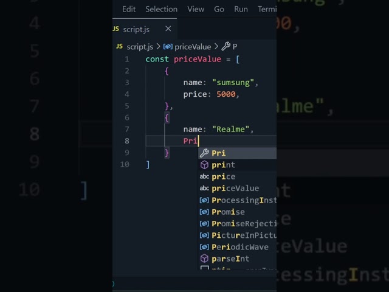Viewport: 389px width, 292px height.
Task: Click the wrench icon beside the Pri suggestion
Action: [204, 153]
